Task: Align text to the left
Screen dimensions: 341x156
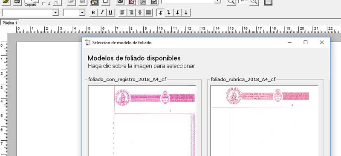Action: 123,13
